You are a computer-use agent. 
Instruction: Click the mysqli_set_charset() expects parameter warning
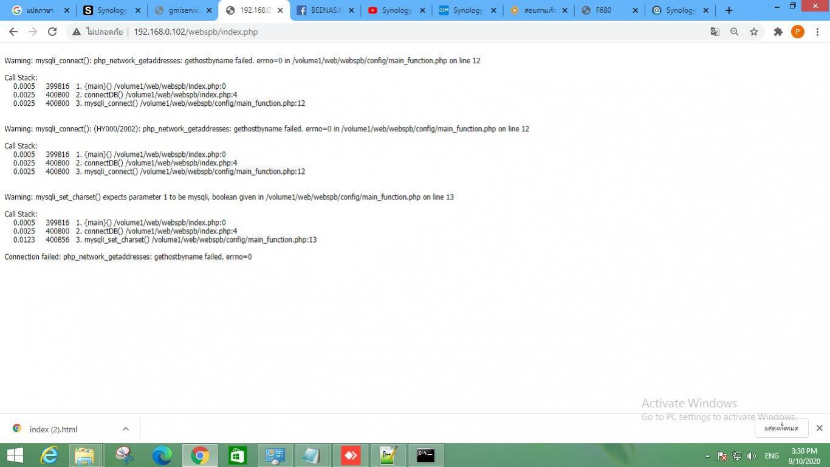(x=229, y=197)
